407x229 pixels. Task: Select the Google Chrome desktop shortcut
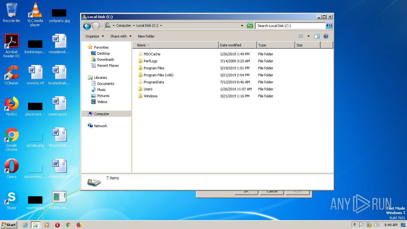11,139
